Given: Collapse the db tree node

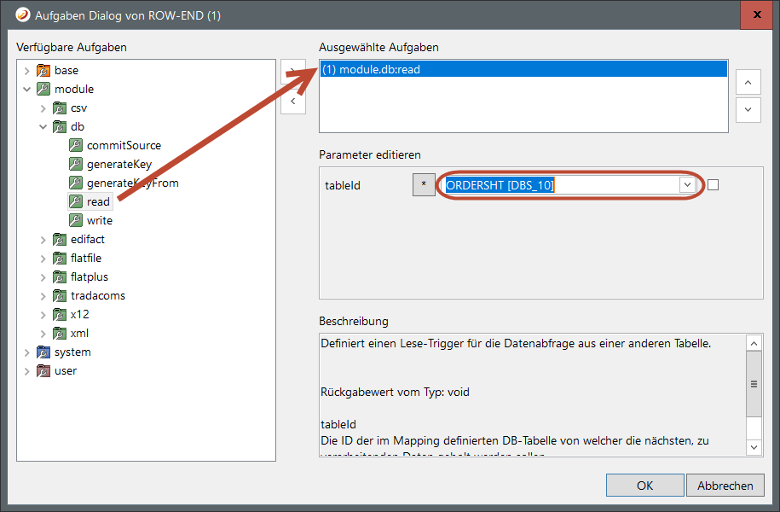Looking at the screenshot, I should (x=43, y=126).
